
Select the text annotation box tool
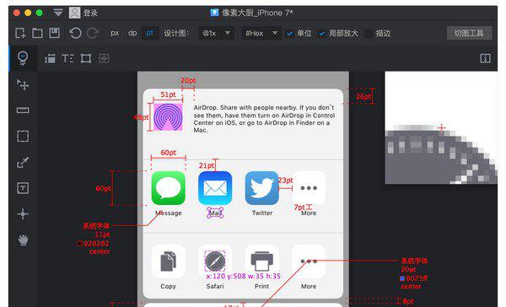pyautogui.click(x=23, y=188)
